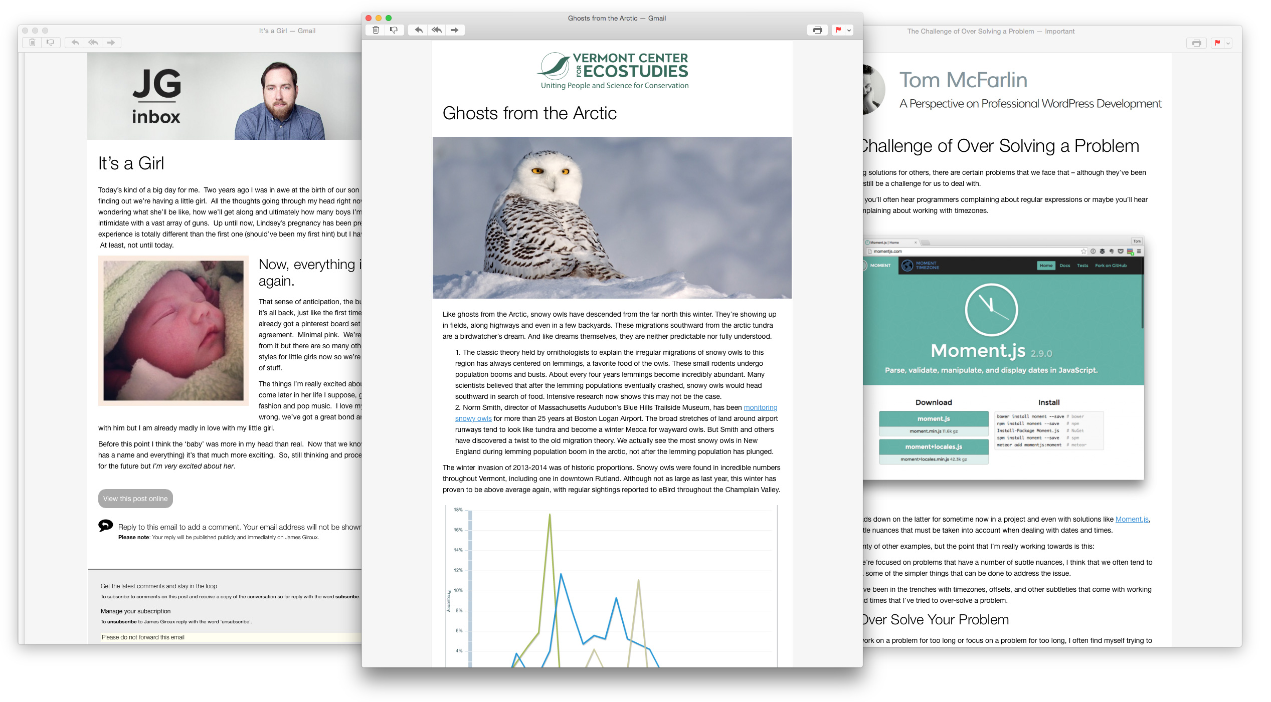Click 'Please do not forward this email' text
1271x702 pixels.
pos(143,637)
